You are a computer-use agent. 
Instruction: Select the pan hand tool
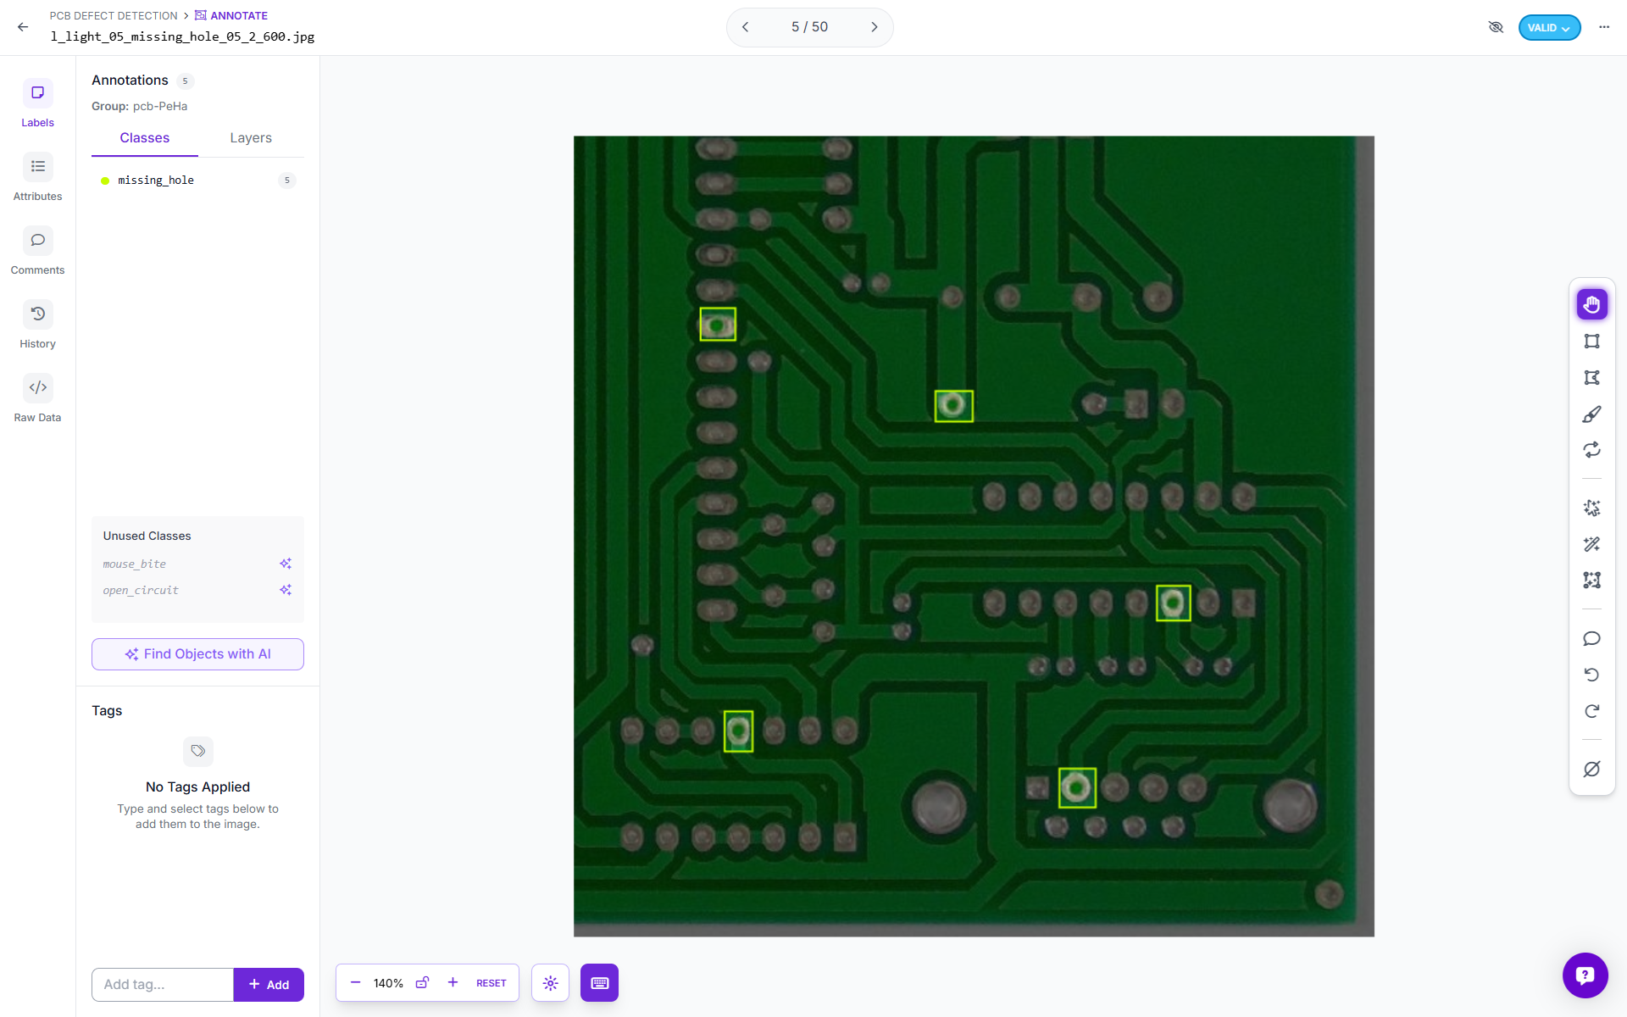(1591, 305)
